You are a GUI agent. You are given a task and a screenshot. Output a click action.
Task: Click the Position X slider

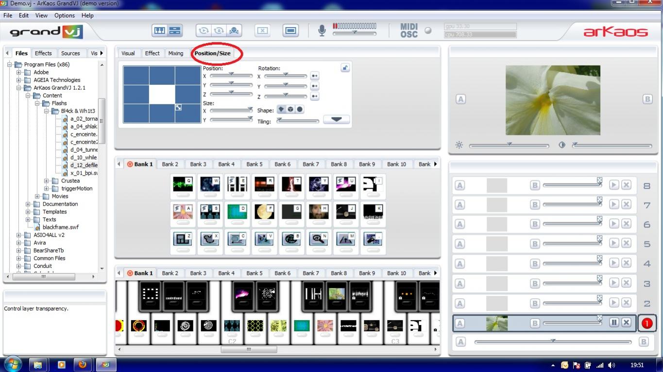[231, 76]
